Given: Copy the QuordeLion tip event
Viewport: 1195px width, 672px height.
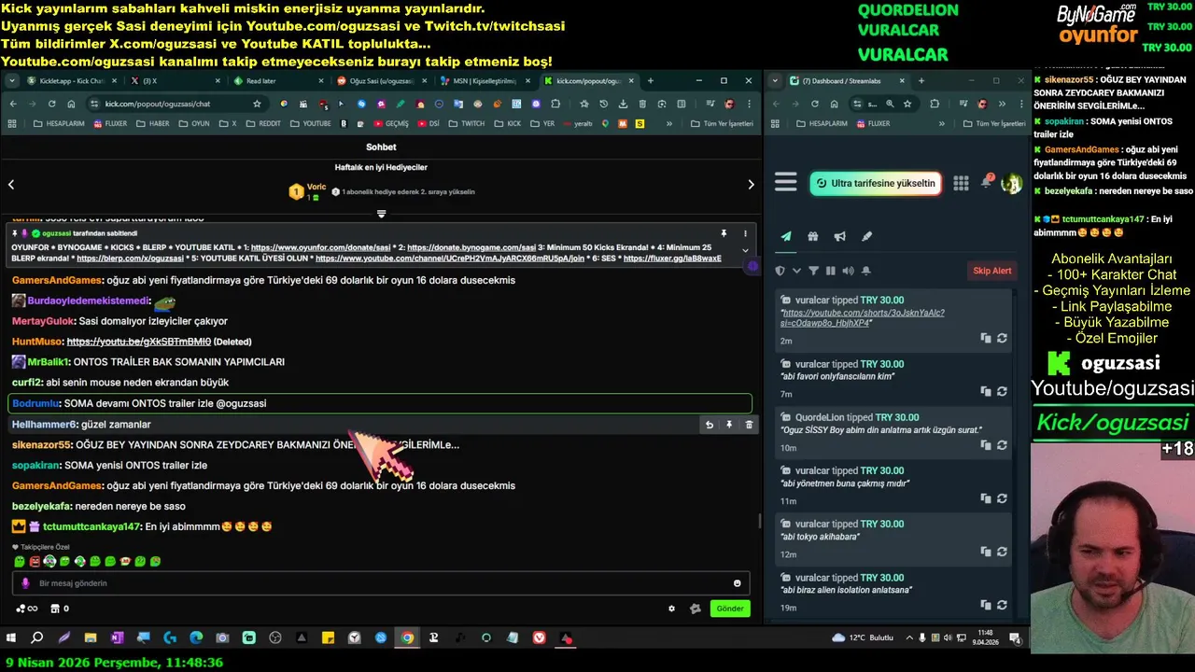Looking at the screenshot, I should coord(985,445).
